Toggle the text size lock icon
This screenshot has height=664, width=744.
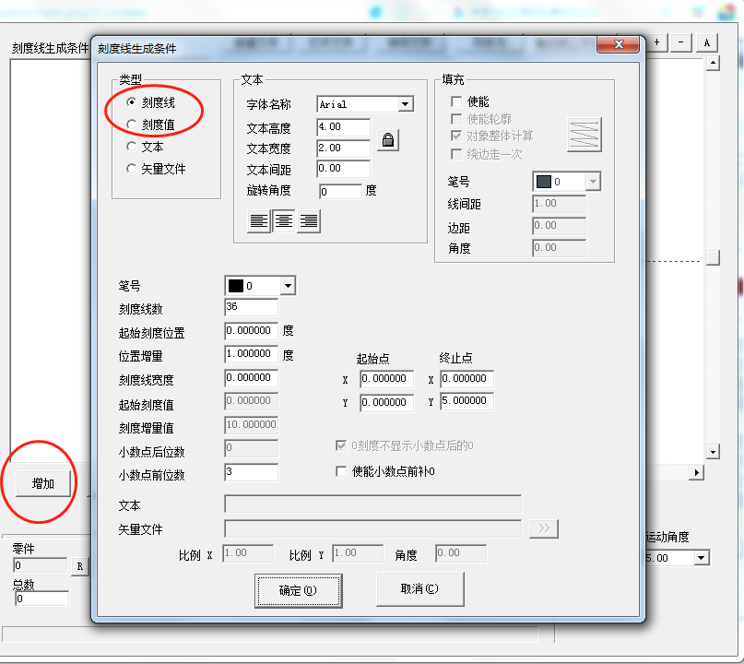pyautogui.click(x=388, y=140)
